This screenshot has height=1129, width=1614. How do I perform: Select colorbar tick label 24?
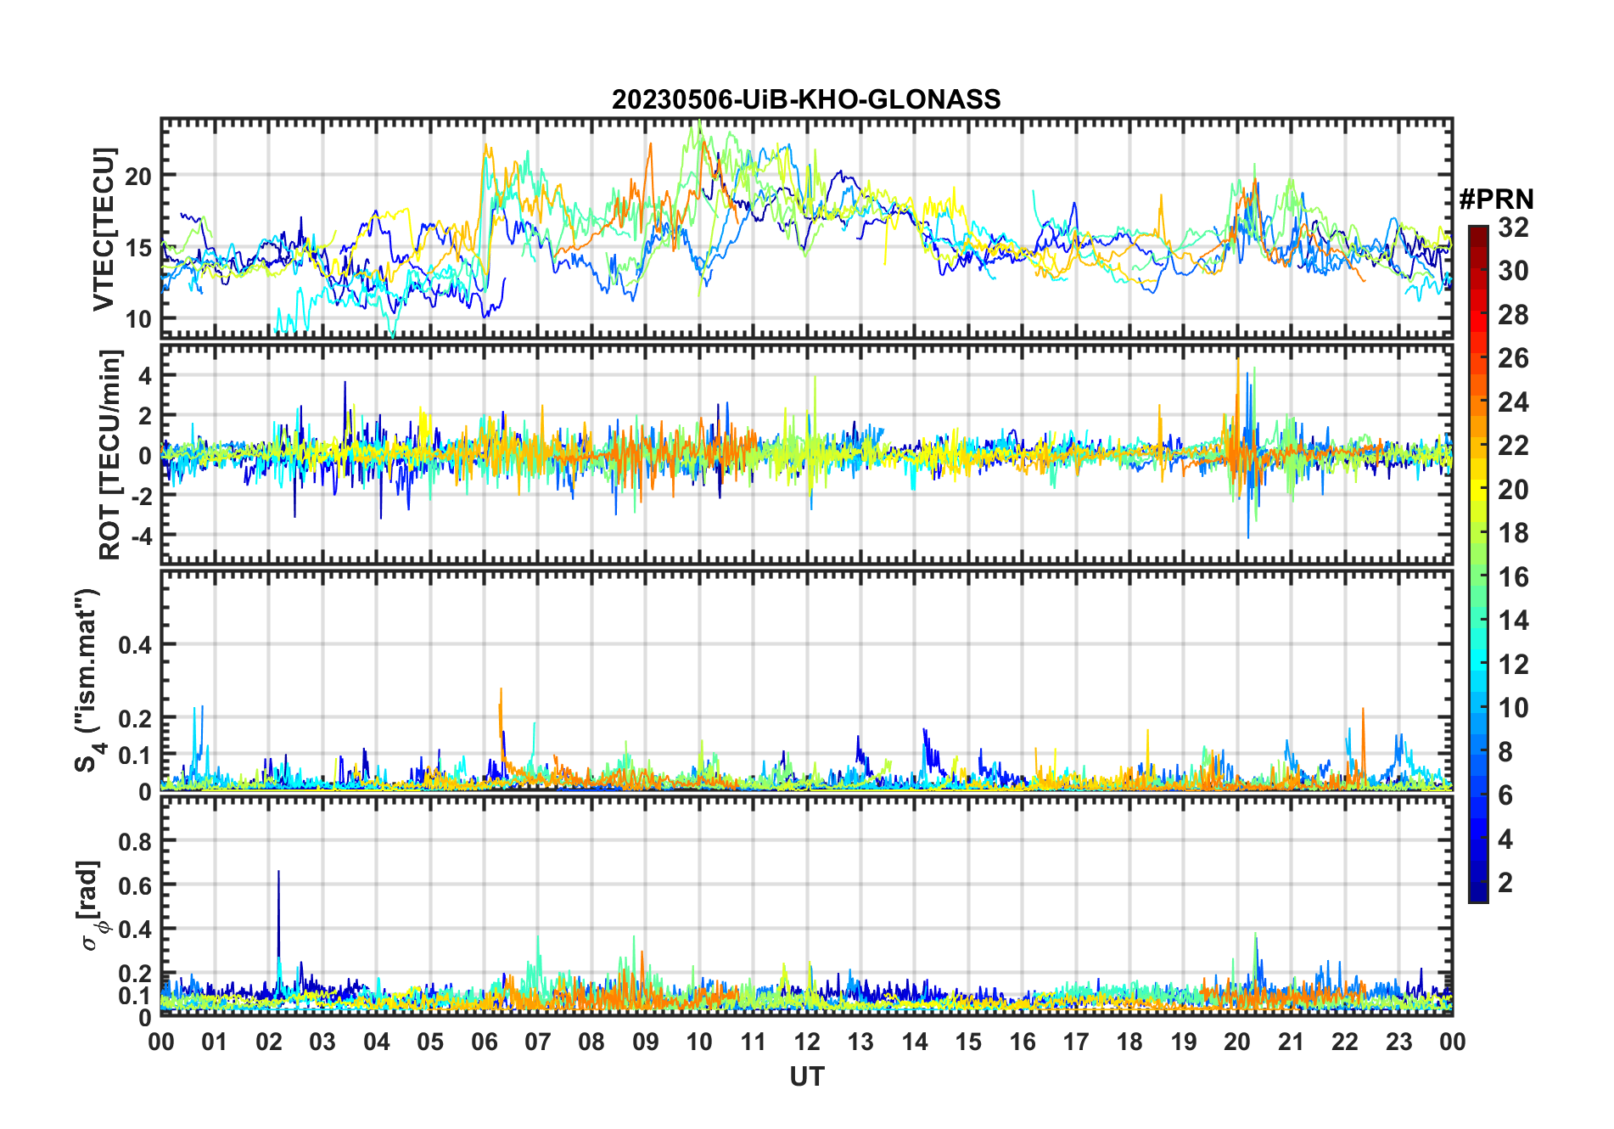pyautogui.click(x=1514, y=402)
